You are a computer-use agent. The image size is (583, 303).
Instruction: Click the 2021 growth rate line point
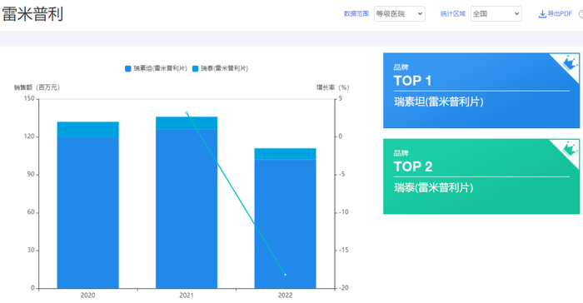pyautogui.click(x=187, y=112)
